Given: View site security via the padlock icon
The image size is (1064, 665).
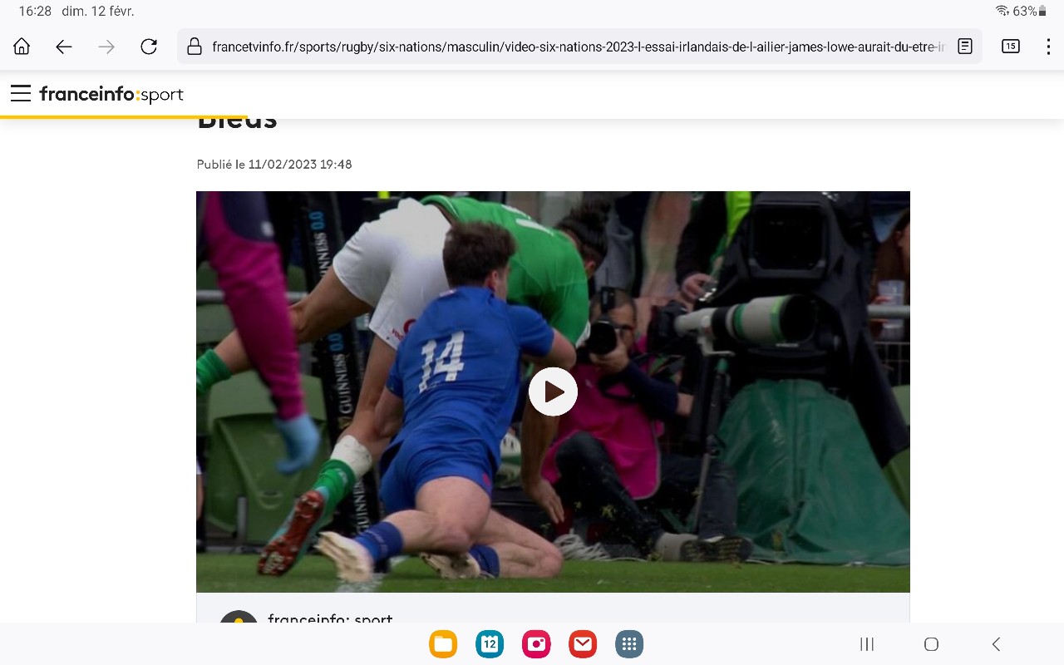Looking at the screenshot, I should pyautogui.click(x=195, y=47).
